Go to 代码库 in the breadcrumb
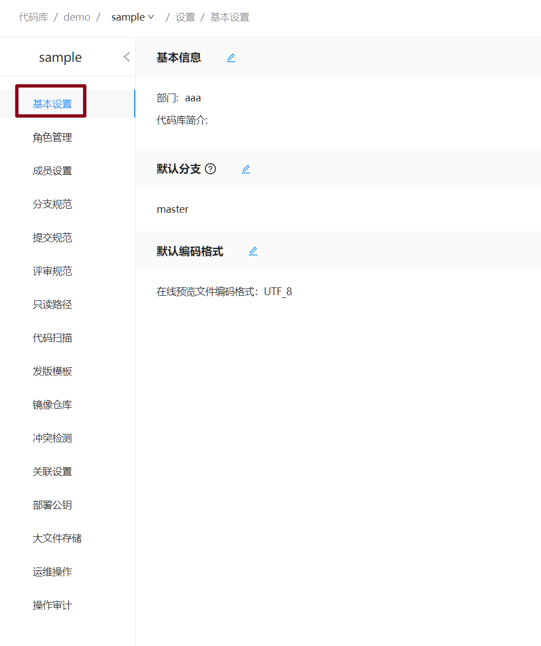Viewport: 541px width, 646px height. click(33, 17)
